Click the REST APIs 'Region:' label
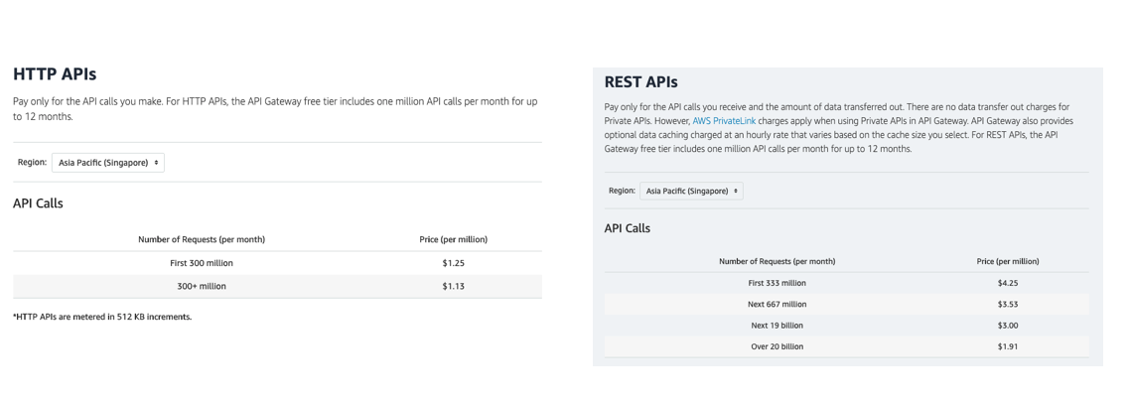This screenshot has height=403, width=1131. click(x=622, y=191)
